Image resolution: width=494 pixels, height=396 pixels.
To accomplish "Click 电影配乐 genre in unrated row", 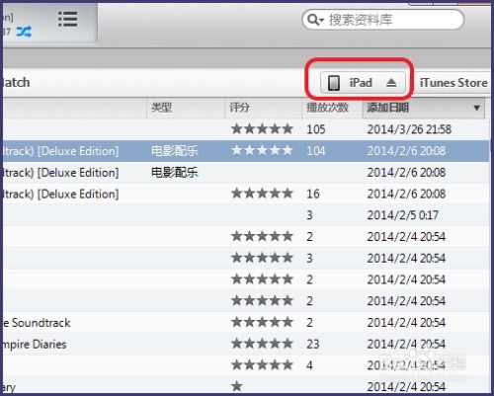I will 175,172.
